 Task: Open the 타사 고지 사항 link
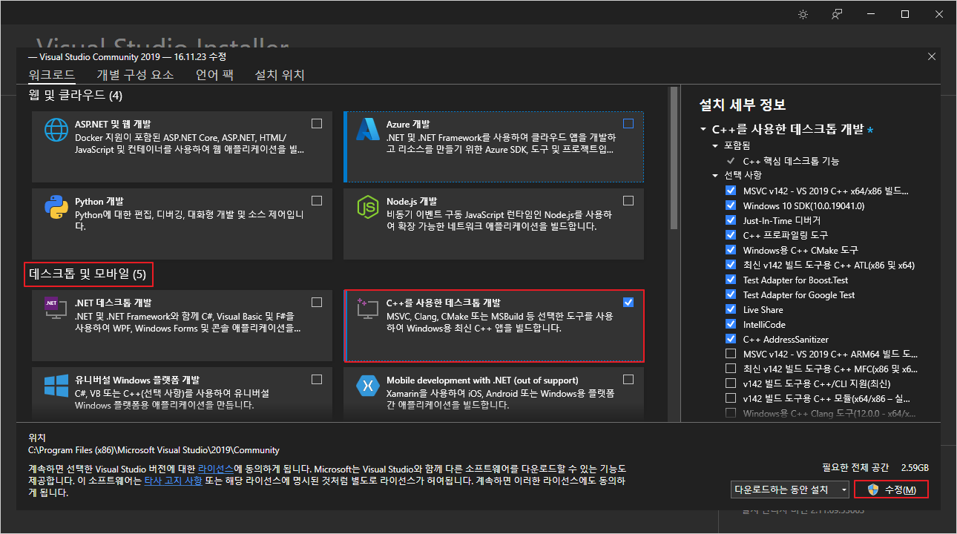173,481
